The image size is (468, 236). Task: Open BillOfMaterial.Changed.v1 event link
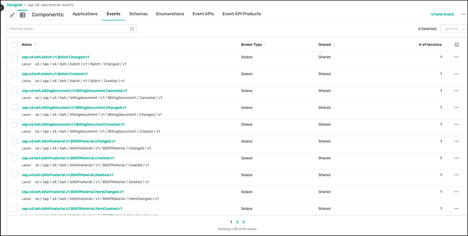[x=69, y=141]
